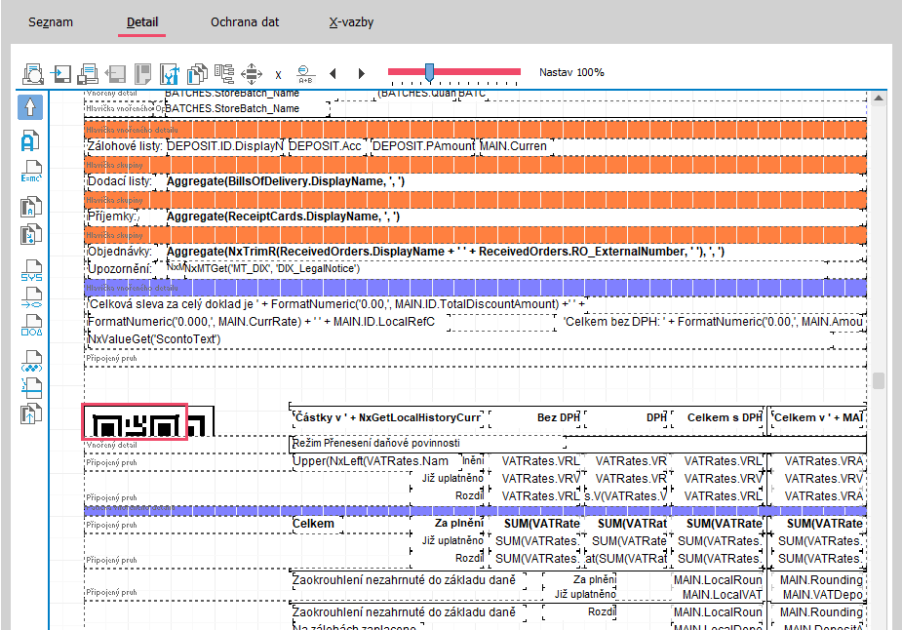Click the X button in toolbar

278,74
